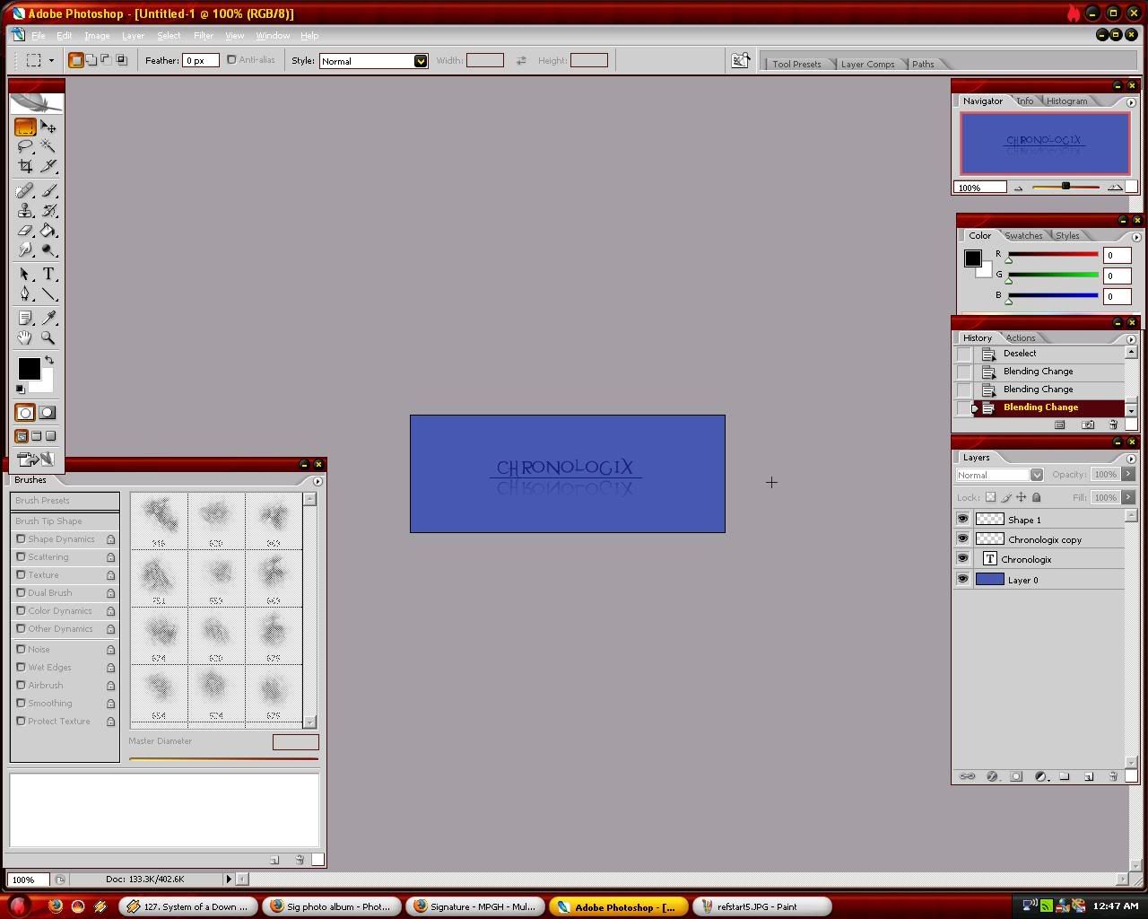The width and height of the screenshot is (1148, 919).
Task: Open History panel options menu
Action: point(1131,339)
